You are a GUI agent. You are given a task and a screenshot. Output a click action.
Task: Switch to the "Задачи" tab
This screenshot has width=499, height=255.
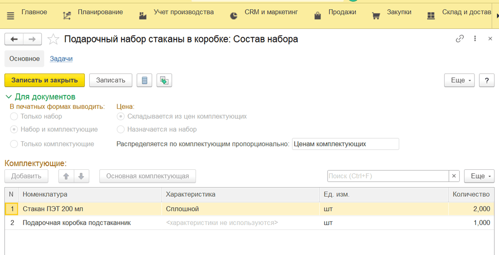61,59
